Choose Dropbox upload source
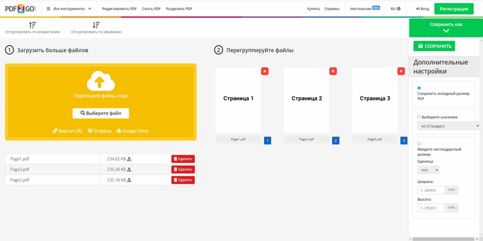The image size is (483, 241). pos(100,131)
